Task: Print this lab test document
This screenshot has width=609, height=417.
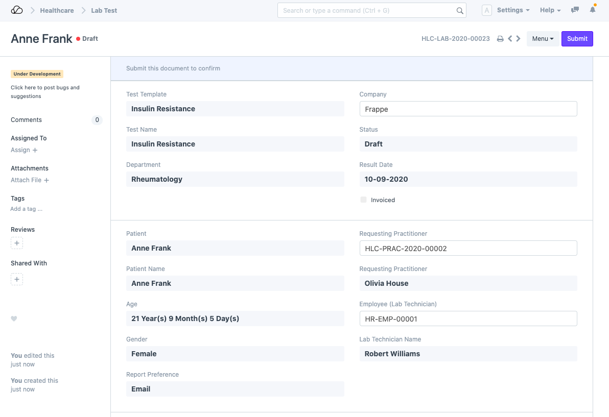Action: coord(500,39)
